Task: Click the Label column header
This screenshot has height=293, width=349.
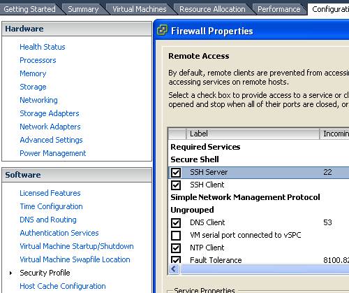Action: [253, 134]
